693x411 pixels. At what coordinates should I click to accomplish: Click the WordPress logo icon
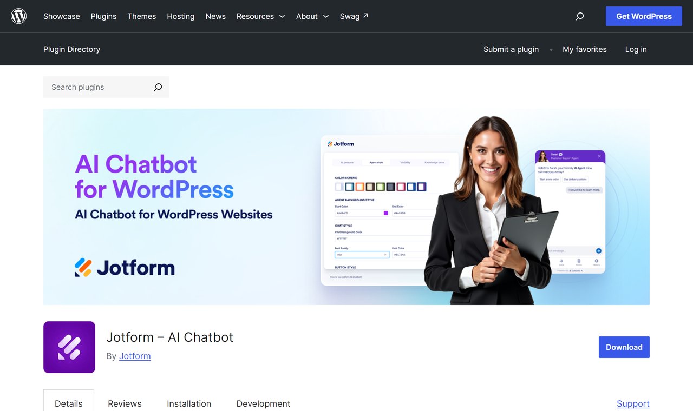19,16
